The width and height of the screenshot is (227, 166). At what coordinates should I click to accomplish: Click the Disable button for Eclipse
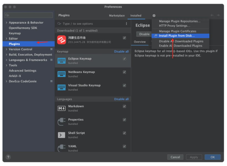[x=144, y=34]
